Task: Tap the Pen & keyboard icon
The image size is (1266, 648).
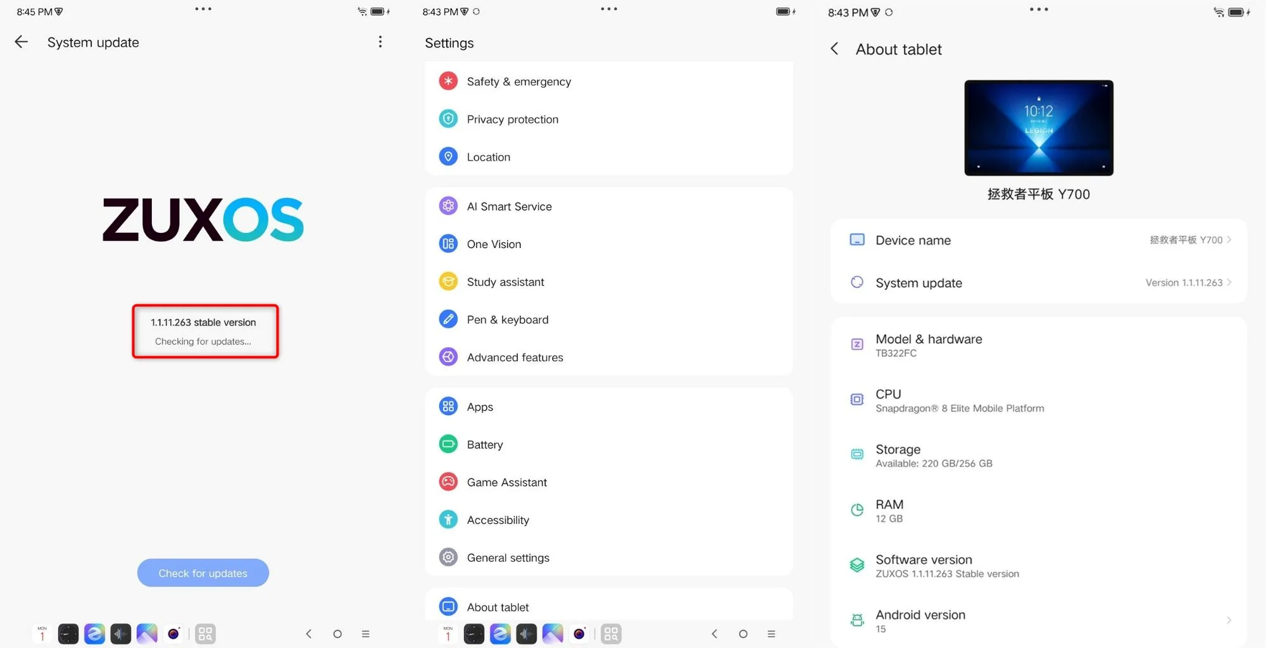Action: (448, 319)
